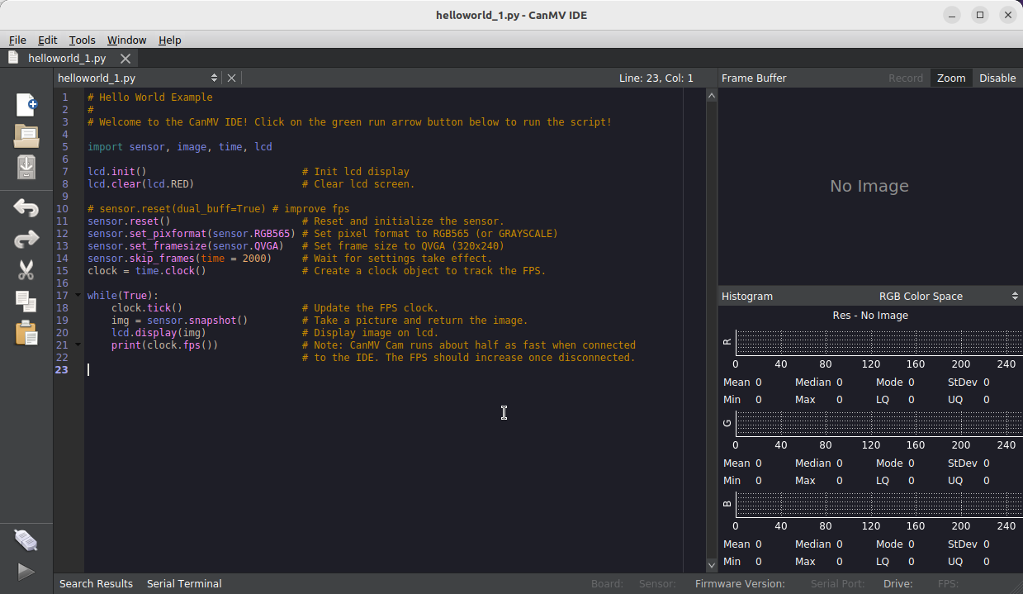Viewport: 1023px width, 594px height.
Task: Click line number 12 in the gutter
Action: pyautogui.click(x=63, y=234)
